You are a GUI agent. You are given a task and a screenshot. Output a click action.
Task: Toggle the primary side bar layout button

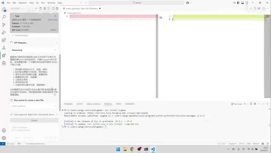[238, 3]
